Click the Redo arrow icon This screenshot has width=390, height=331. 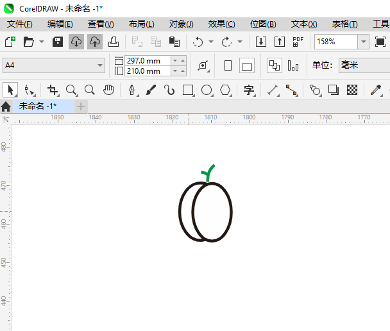[x=226, y=42]
